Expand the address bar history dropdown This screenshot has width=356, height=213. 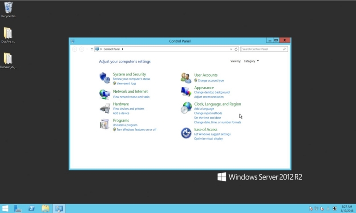click(231, 49)
